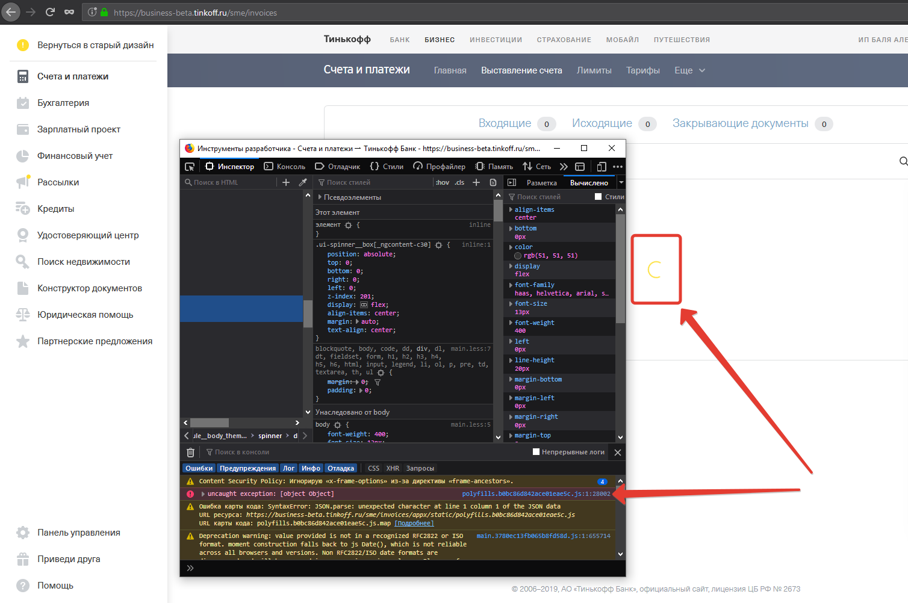908x603 pixels.
Task: Clear console with the trash icon
Action: (190, 453)
